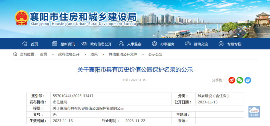Click the latest news (最新资讯) newspaper icon

point(54,44)
